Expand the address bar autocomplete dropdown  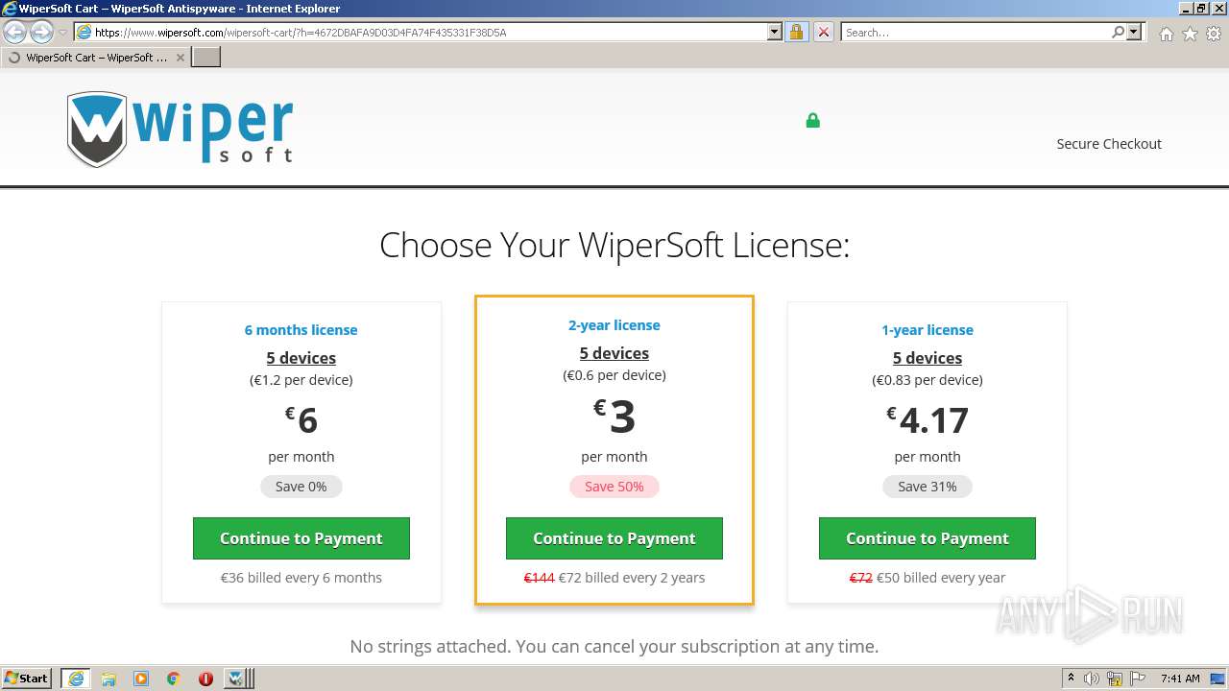[x=775, y=33]
